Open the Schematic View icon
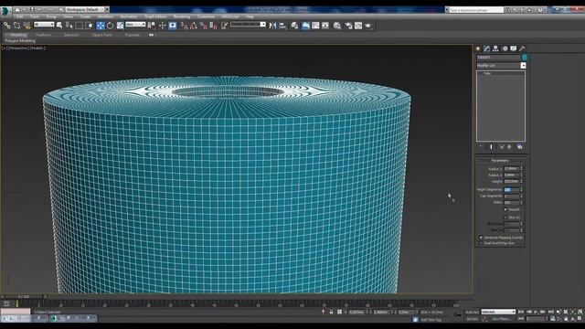This screenshot has width=585, height=329. pyautogui.click(x=325, y=26)
